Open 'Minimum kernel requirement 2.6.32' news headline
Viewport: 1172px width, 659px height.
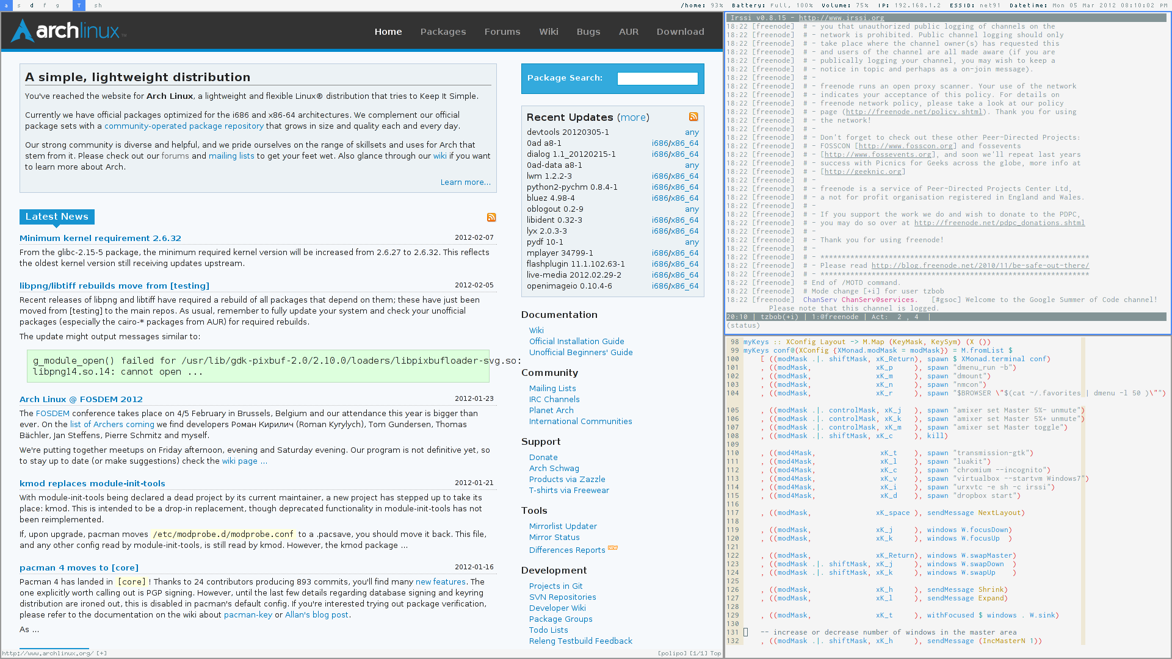(x=100, y=239)
